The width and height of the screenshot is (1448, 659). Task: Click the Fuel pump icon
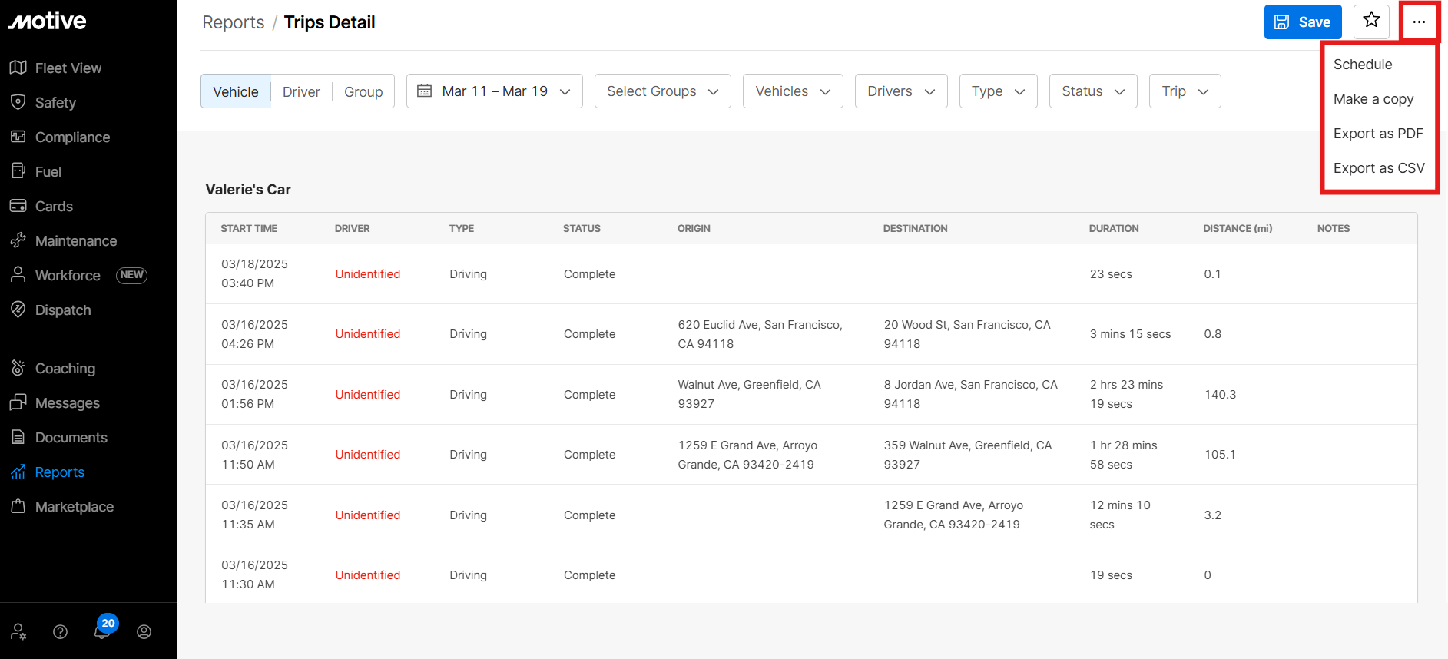pyautogui.click(x=18, y=171)
